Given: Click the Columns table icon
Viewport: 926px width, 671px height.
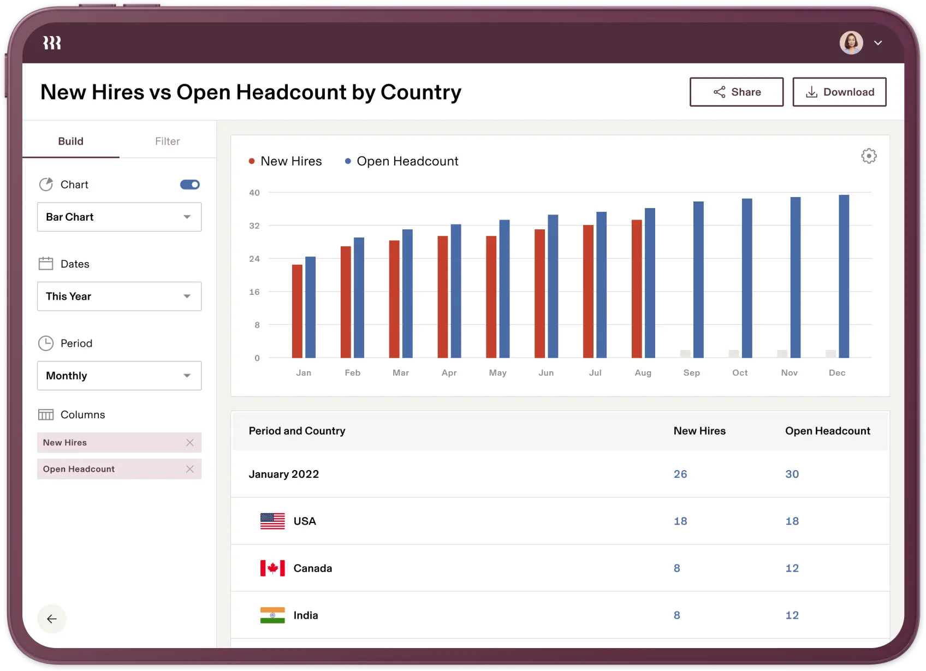Looking at the screenshot, I should (47, 414).
